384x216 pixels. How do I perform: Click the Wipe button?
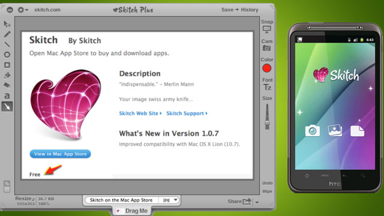pos(267,191)
